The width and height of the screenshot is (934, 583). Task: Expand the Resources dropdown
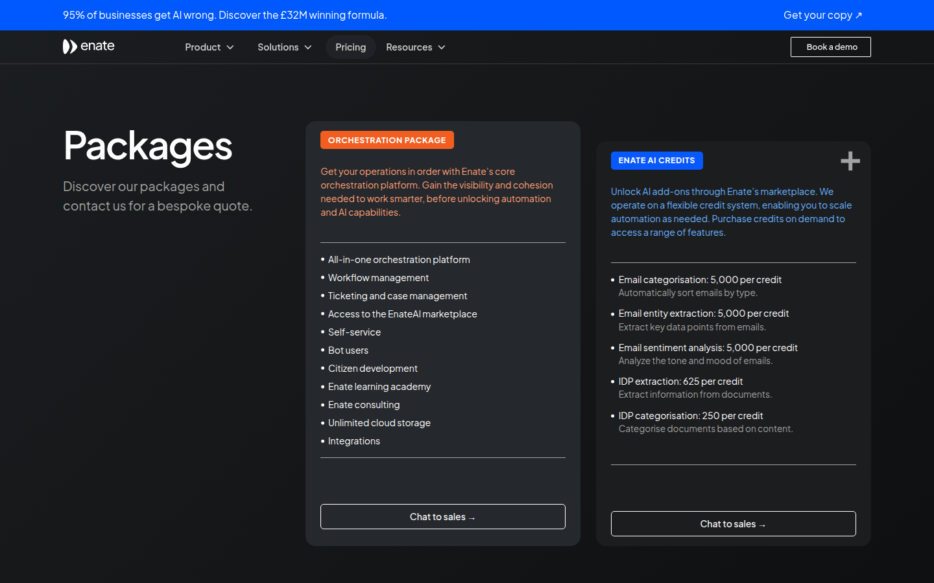415,47
